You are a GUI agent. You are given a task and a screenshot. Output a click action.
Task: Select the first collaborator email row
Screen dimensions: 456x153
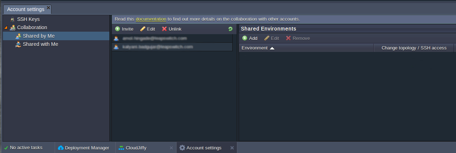pyautogui.click(x=172, y=38)
